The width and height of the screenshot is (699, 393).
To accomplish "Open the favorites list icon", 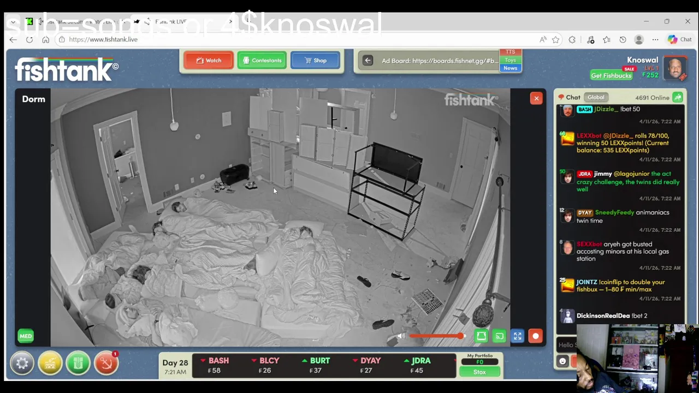I will pos(606,40).
